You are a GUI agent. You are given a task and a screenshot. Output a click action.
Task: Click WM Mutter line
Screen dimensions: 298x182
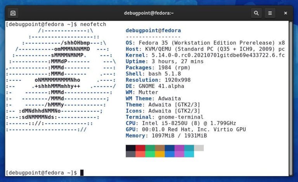142,92
